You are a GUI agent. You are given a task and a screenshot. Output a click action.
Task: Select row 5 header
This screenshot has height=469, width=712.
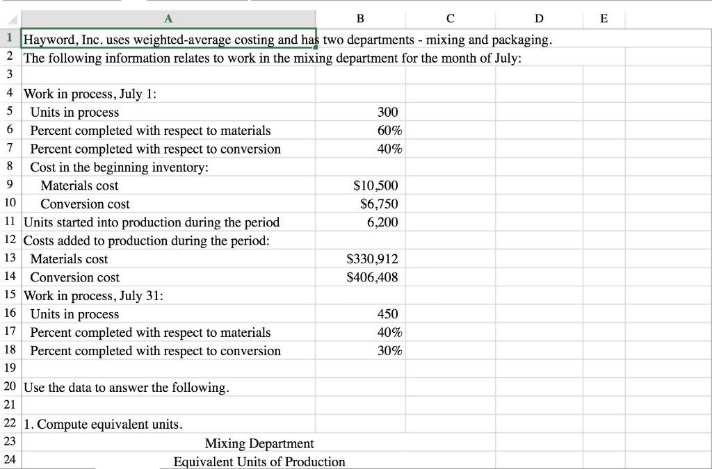pyautogui.click(x=10, y=111)
